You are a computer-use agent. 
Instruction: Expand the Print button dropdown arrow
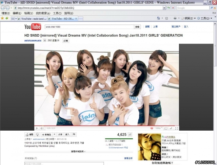click(179, 18)
